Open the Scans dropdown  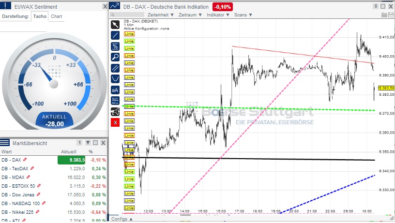[x=243, y=15]
